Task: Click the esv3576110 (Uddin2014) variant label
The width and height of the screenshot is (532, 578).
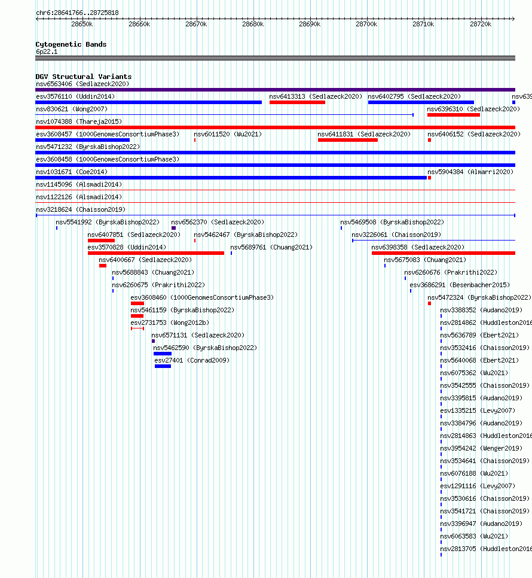Action: tap(75, 96)
